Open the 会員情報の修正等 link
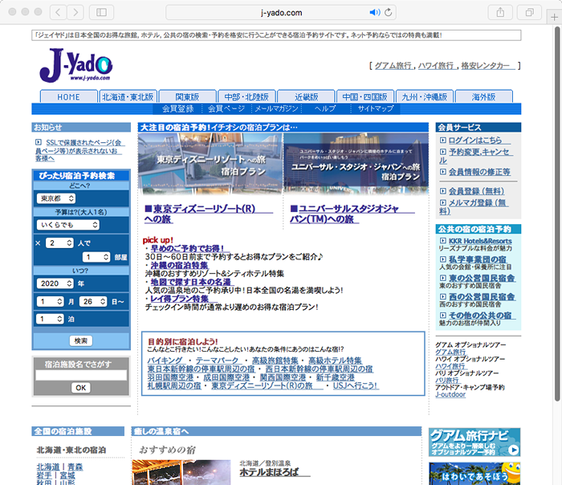The height and width of the screenshot is (485, 562). click(479, 172)
